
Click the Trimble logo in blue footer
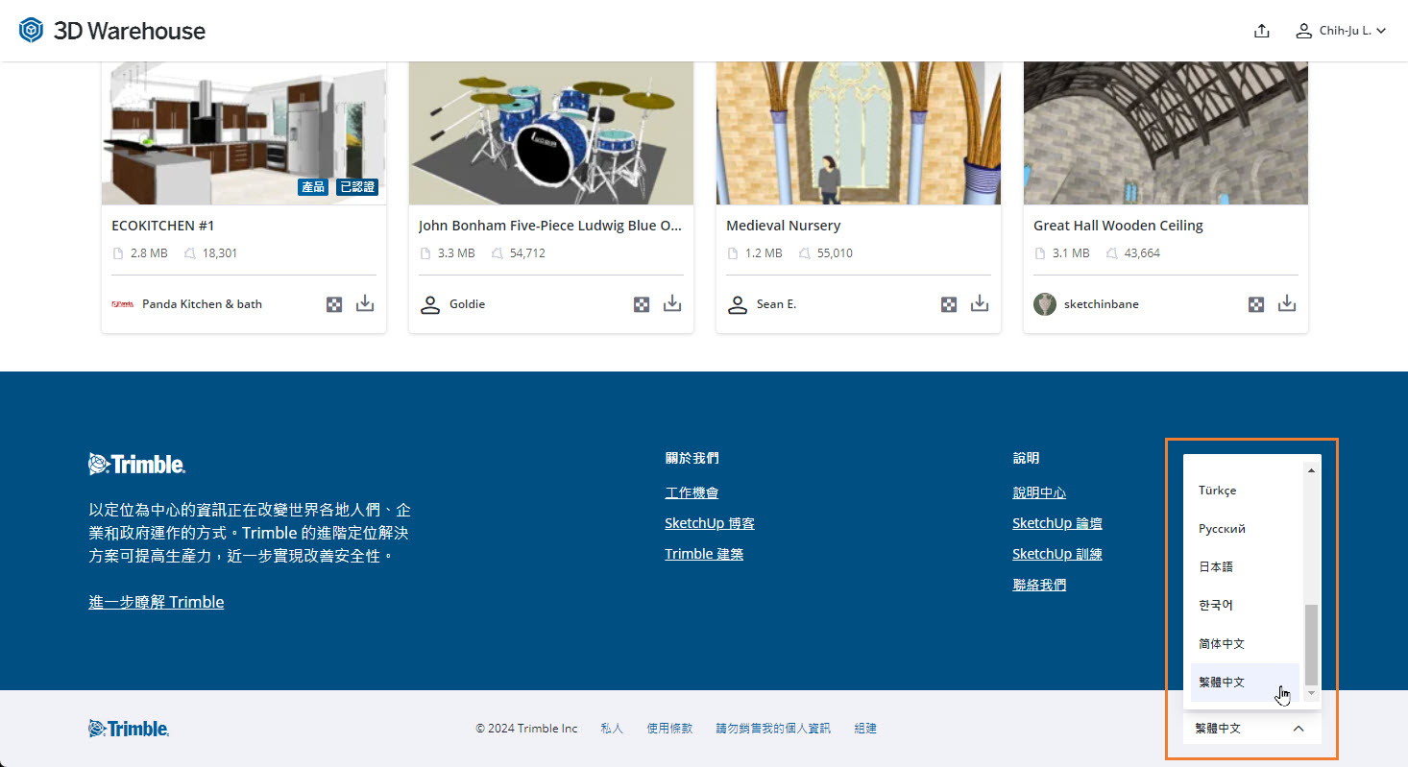pyautogui.click(x=136, y=465)
